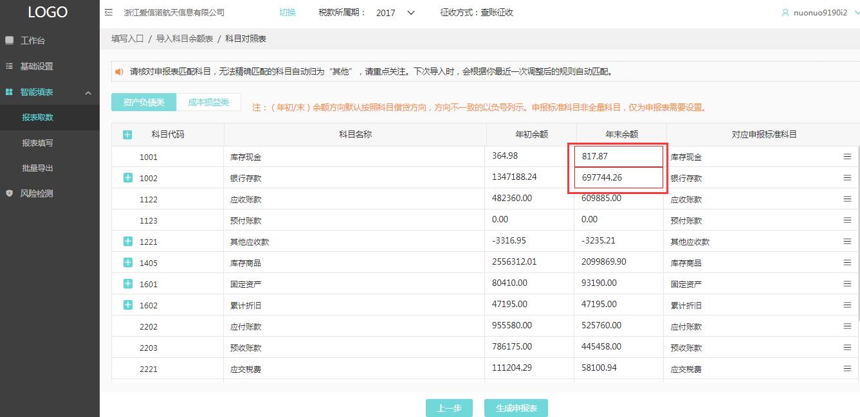
Task: Open row menu for 库存现金
Action: click(x=847, y=156)
